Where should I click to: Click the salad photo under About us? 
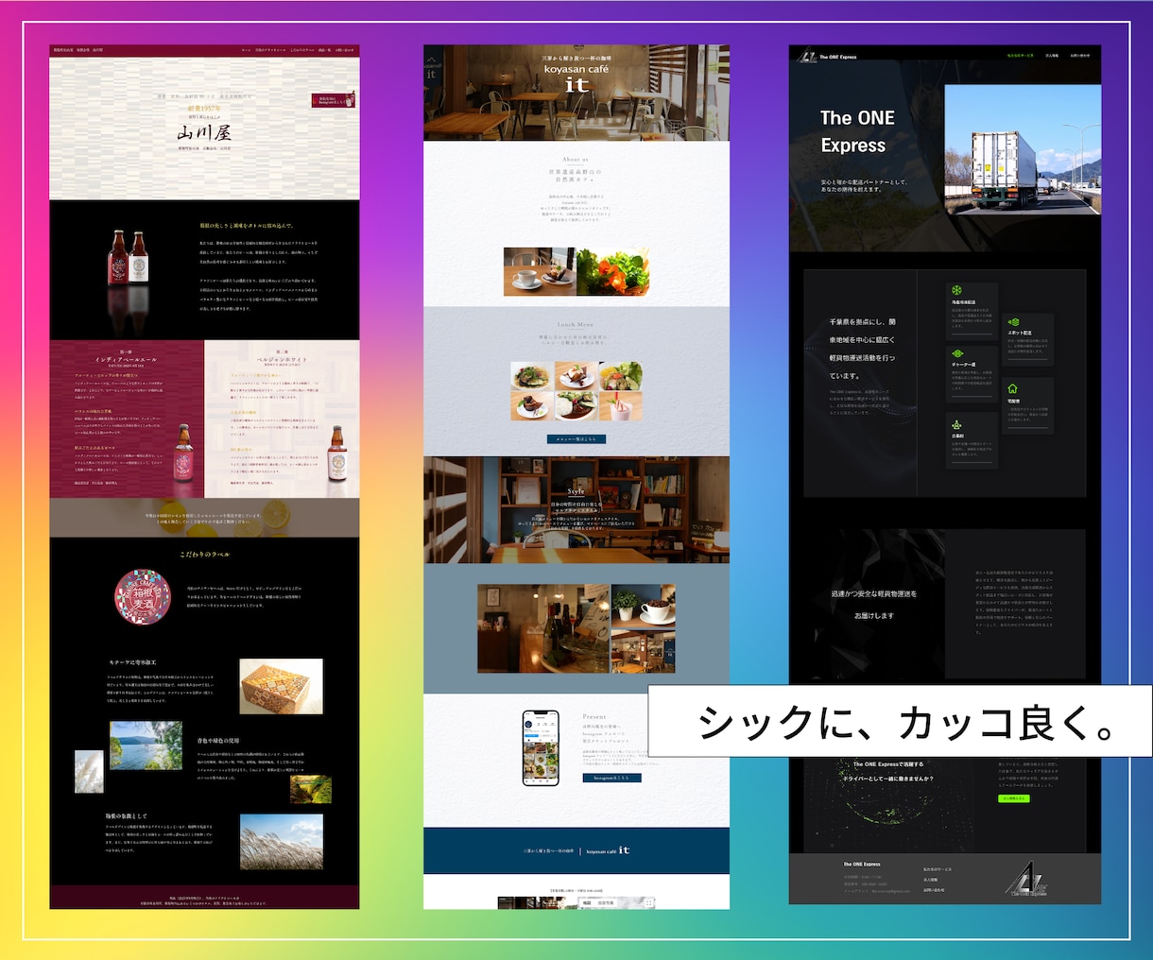(x=612, y=272)
